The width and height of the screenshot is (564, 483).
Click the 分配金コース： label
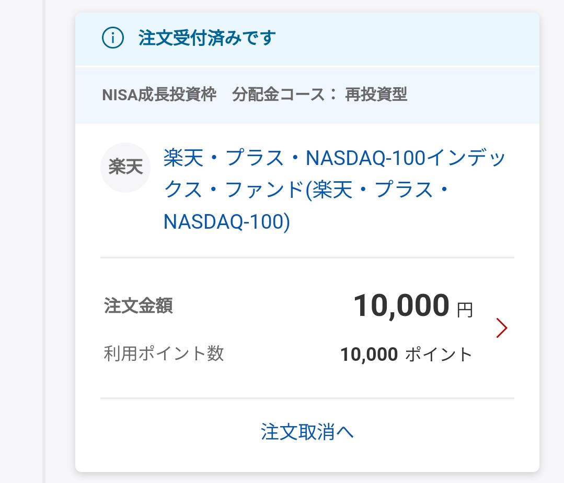point(285,95)
